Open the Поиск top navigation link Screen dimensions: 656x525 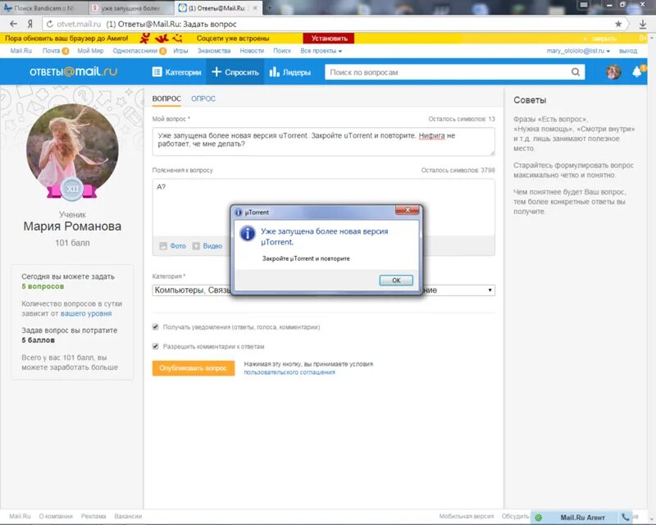(282, 51)
